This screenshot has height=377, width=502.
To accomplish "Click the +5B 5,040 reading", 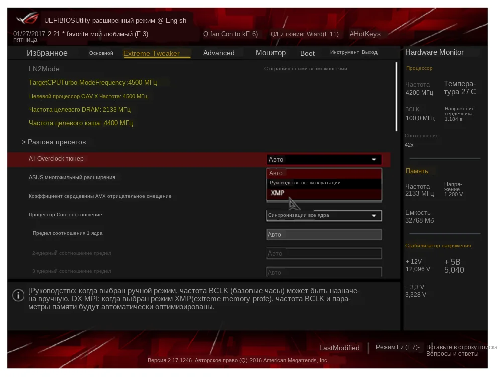I will [454, 266].
